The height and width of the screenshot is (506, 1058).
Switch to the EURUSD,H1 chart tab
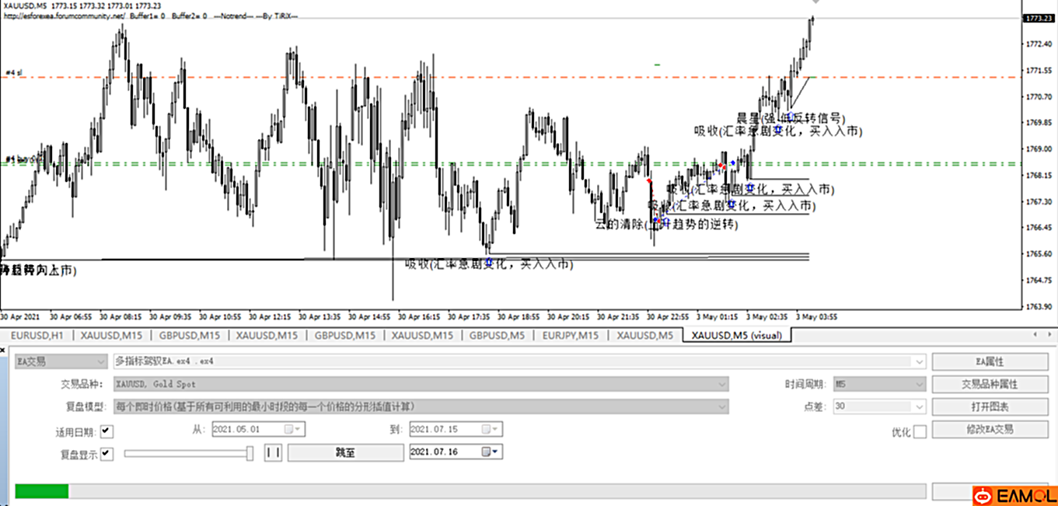pyautogui.click(x=37, y=335)
